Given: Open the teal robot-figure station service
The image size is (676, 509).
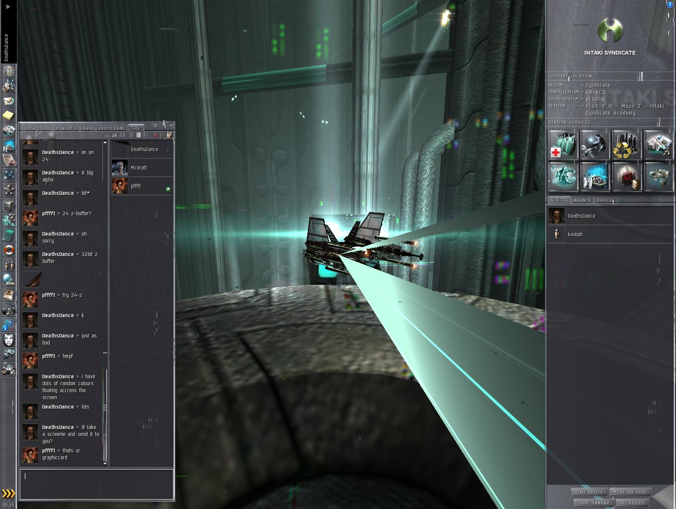Looking at the screenshot, I should (x=563, y=176).
